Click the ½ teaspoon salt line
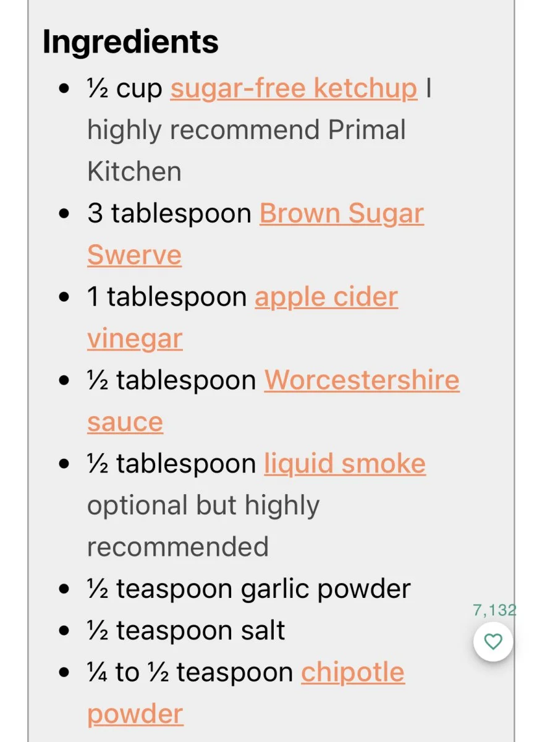Screen dimensions: 542x742 point(187,631)
